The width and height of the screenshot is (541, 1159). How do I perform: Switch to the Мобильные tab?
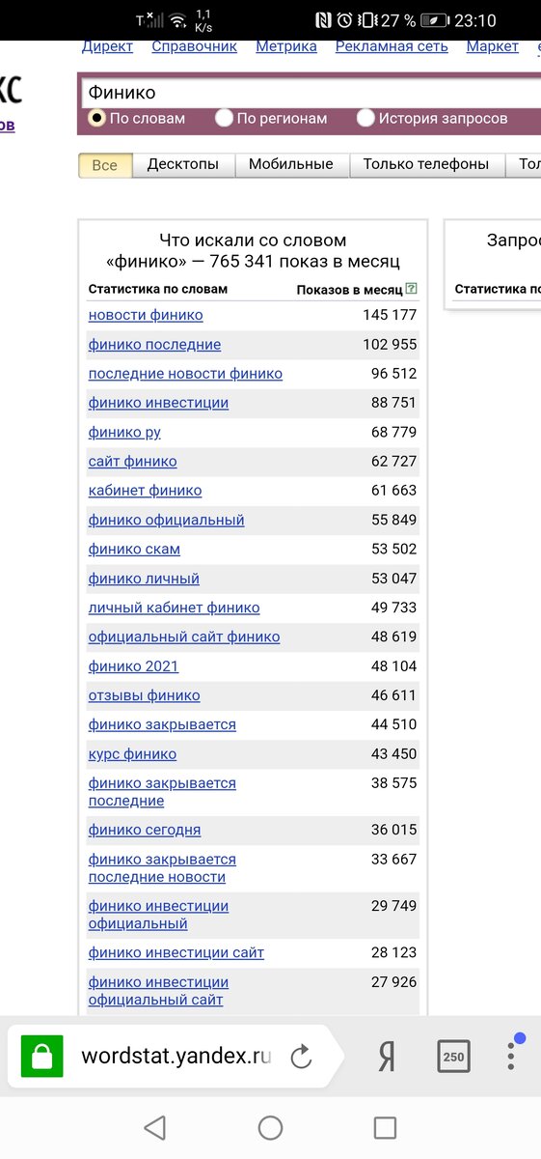(x=291, y=164)
